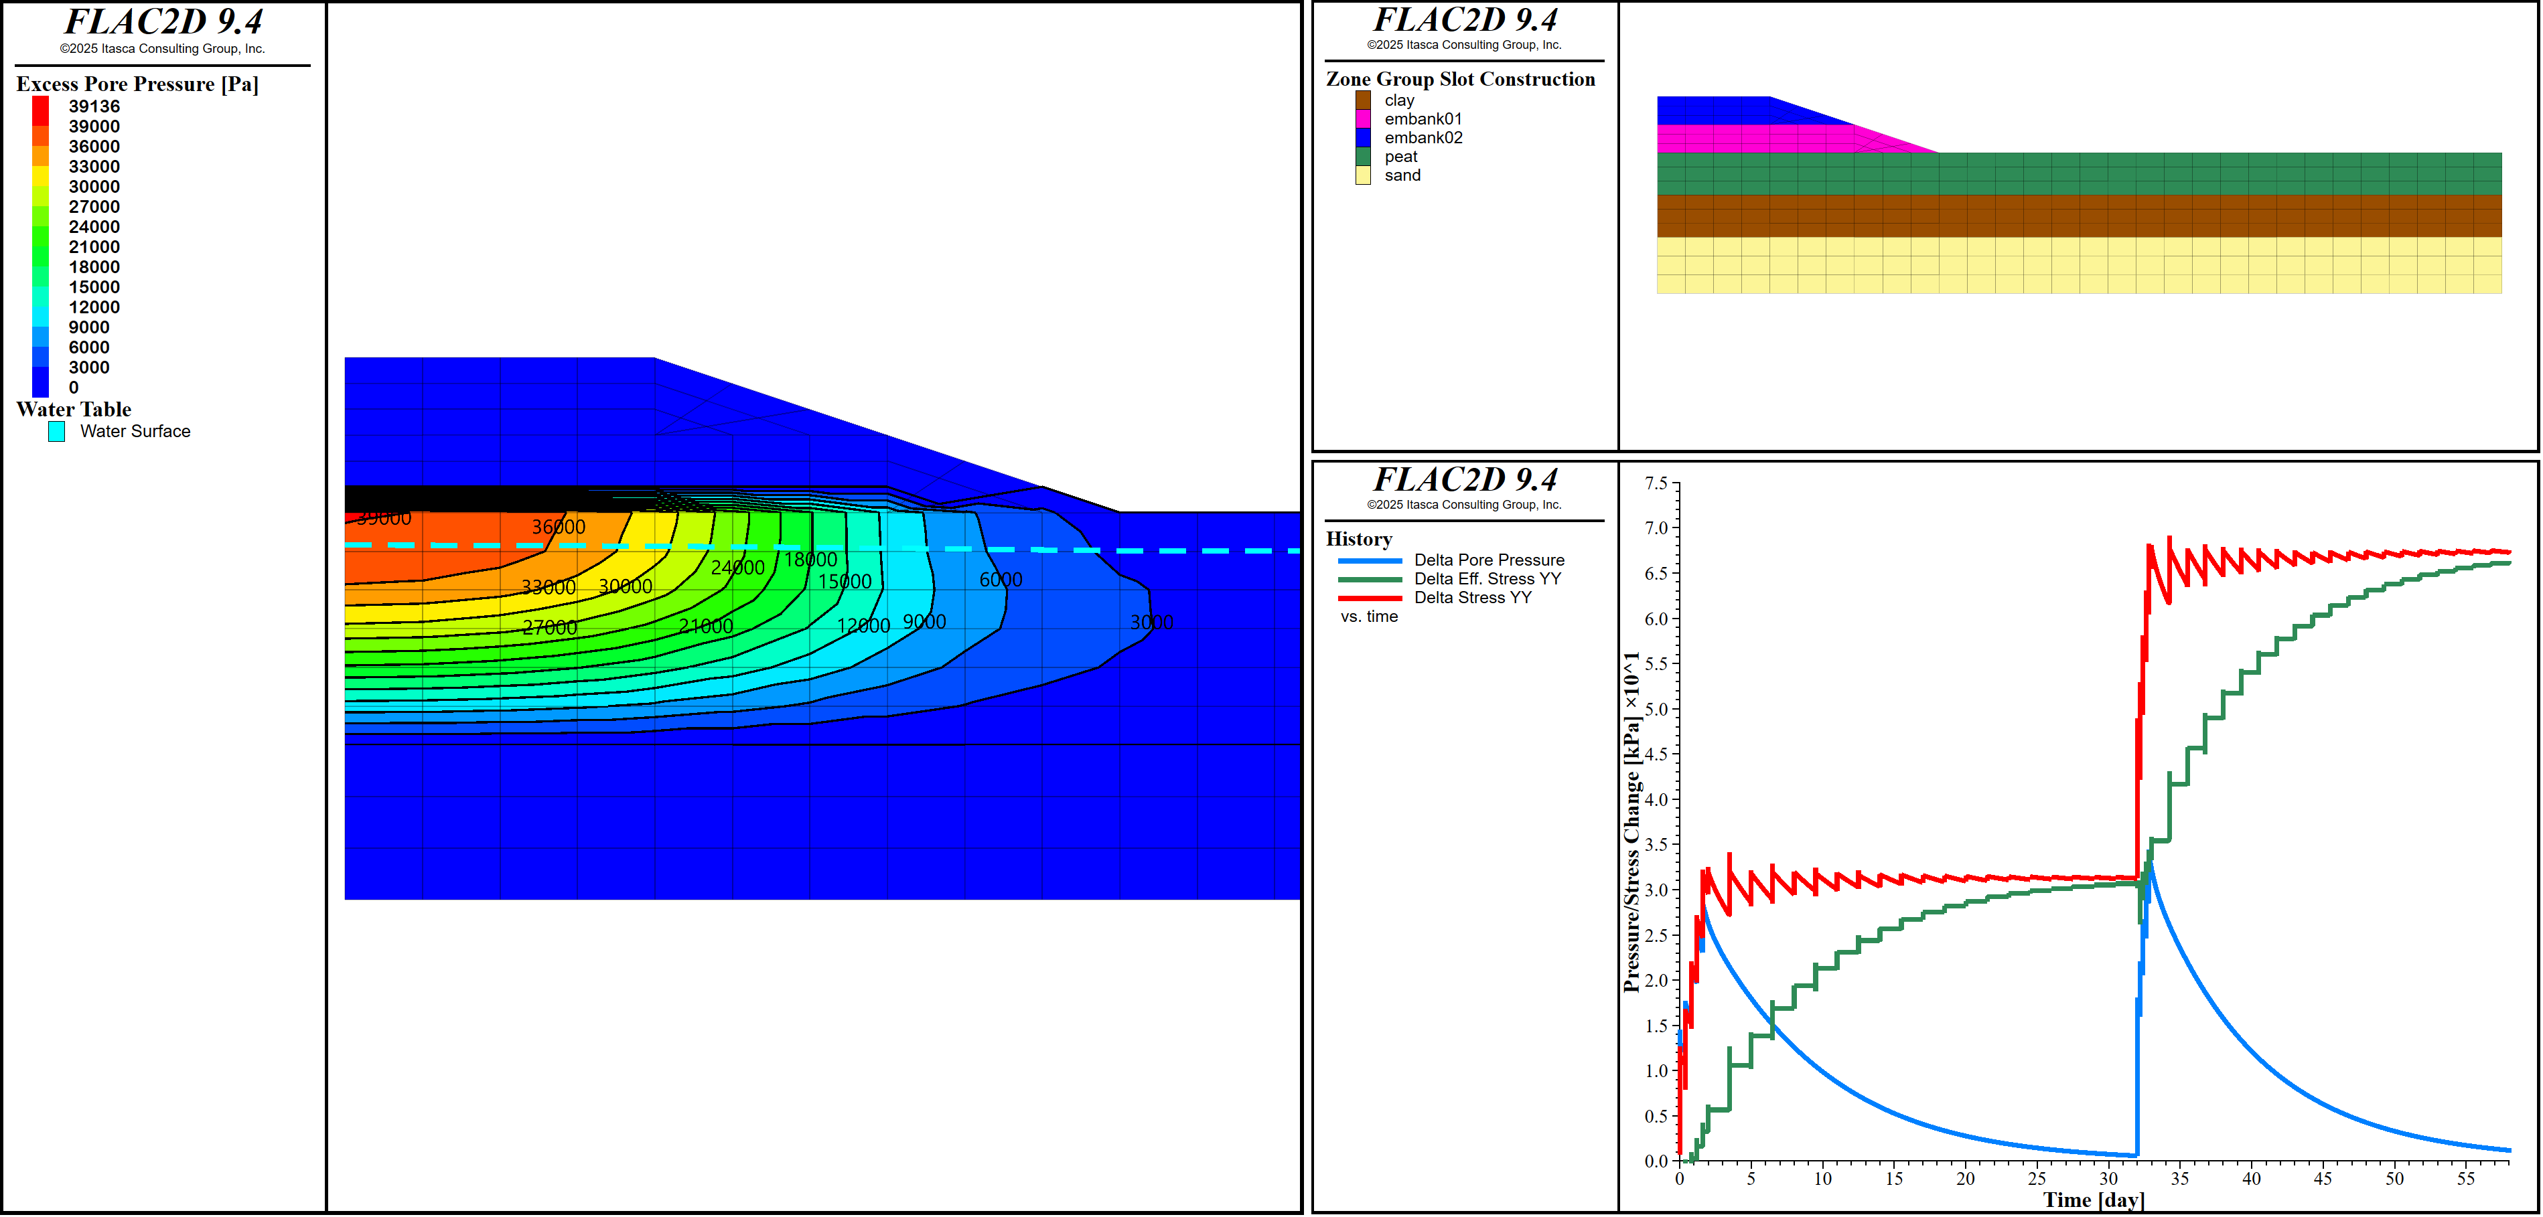This screenshot has height=1217, width=2543.
Task: Click the Delta Pore Pressure legend line
Action: [x=1369, y=560]
